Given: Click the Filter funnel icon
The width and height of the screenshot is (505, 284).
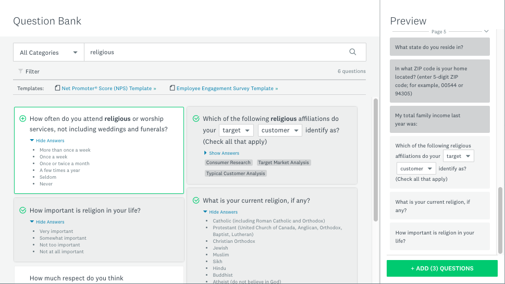Looking at the screenshot, I should pos(20,71).
